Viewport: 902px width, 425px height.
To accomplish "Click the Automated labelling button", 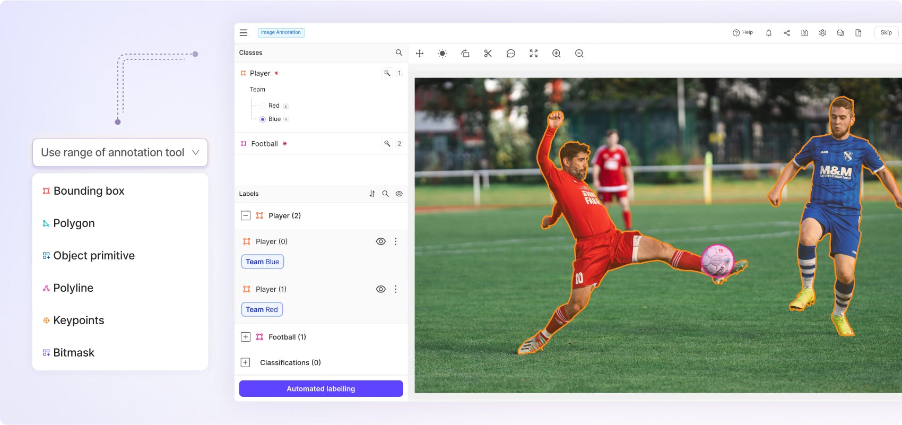I will pyautogui.click(x=321, y=388).
